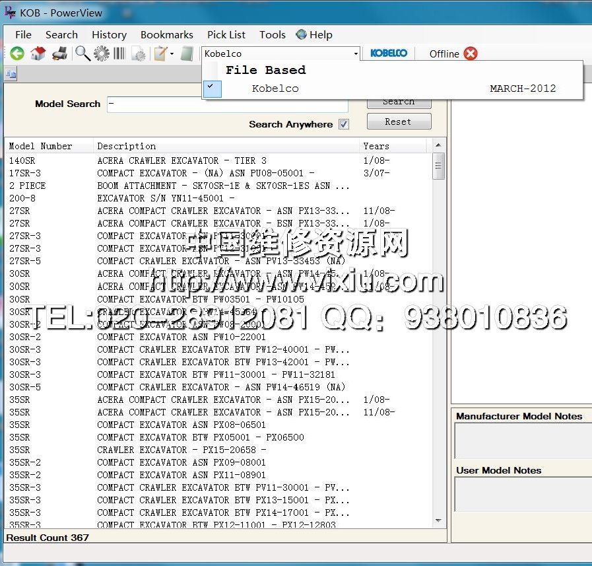Open the Kobelco catalog dropdown
Screen dimensions: 592x566
tap(356, 53)
